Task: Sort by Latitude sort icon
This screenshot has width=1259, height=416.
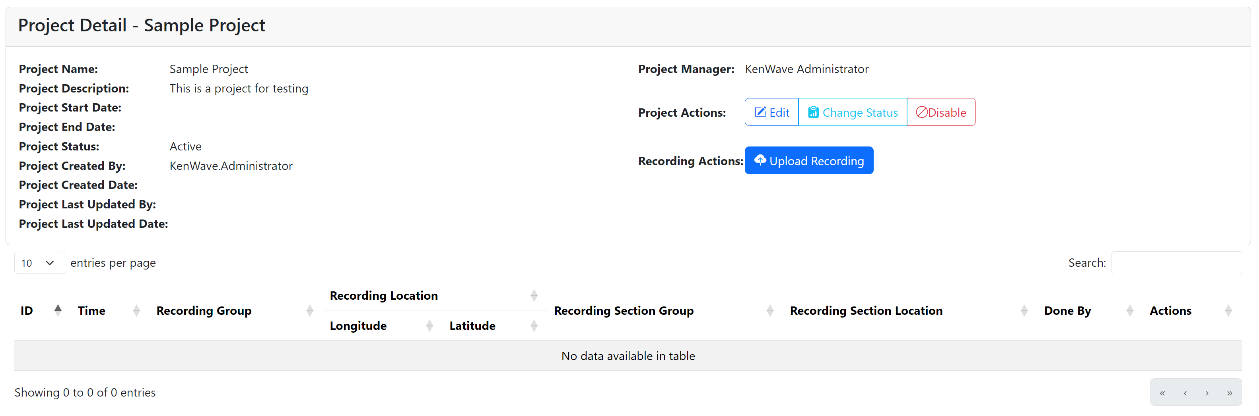Action: 534,325
